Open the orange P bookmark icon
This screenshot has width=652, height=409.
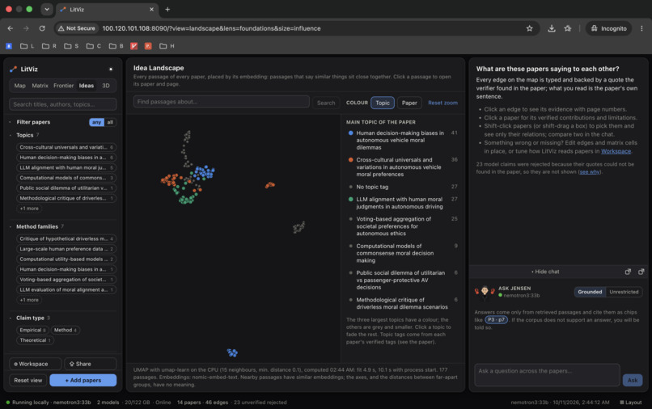pos(148,46)
